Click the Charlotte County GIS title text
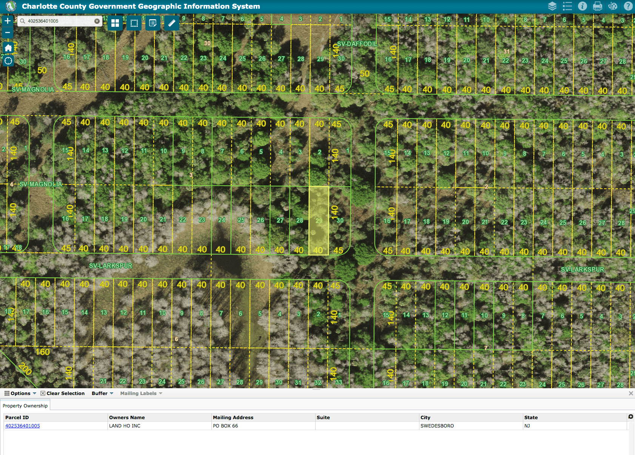The width and height of the screenshot is (635, 455). (x=141, y=6)
